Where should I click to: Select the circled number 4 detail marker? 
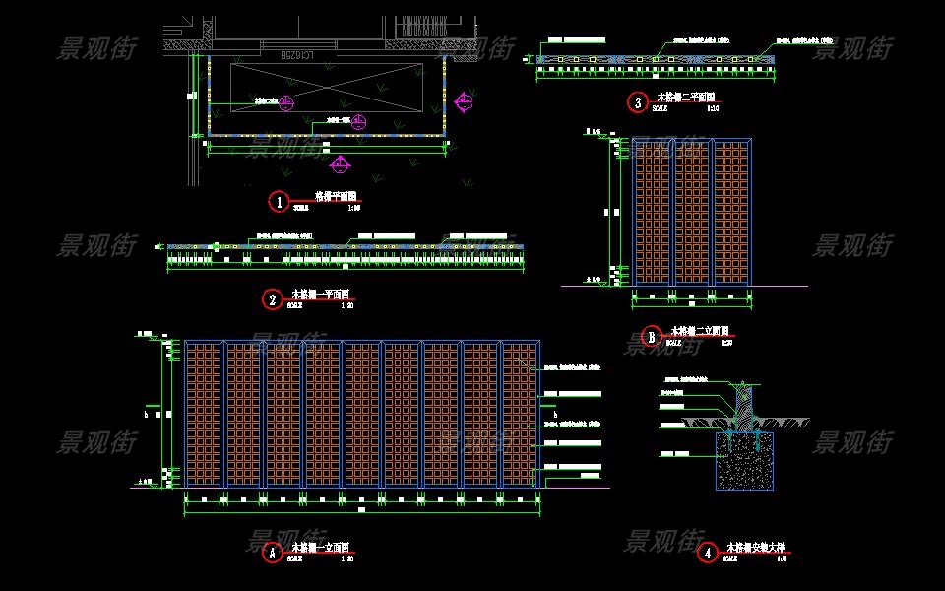click(708, 553)
